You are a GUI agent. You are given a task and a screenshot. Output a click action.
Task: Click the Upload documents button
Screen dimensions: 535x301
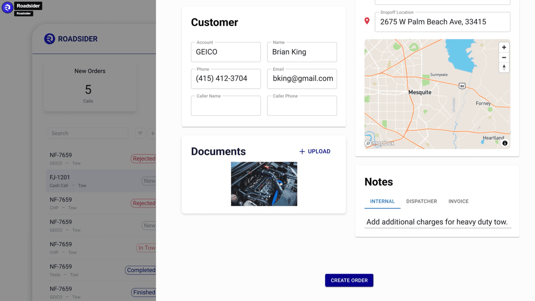pyautogui.click(x=315, y=152)
